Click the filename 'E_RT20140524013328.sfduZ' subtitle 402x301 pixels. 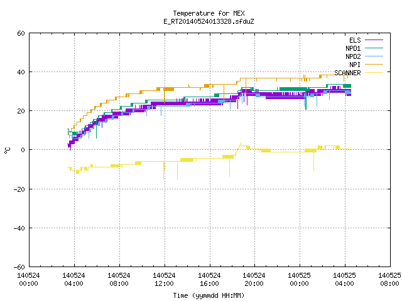[x=209, y=21]
